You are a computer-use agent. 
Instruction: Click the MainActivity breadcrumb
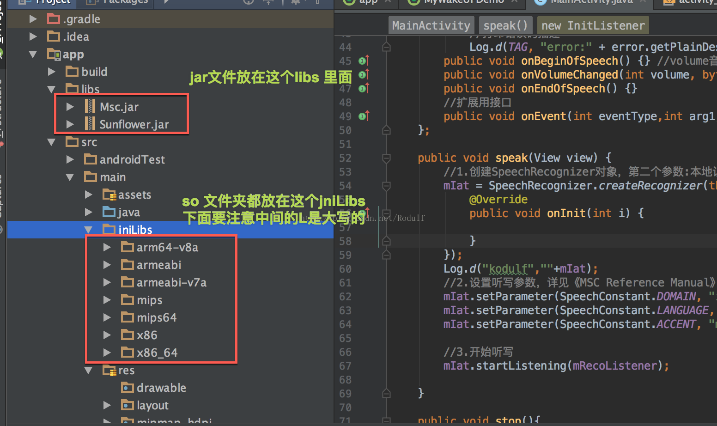pyautogui.click(x=431, y=25)
